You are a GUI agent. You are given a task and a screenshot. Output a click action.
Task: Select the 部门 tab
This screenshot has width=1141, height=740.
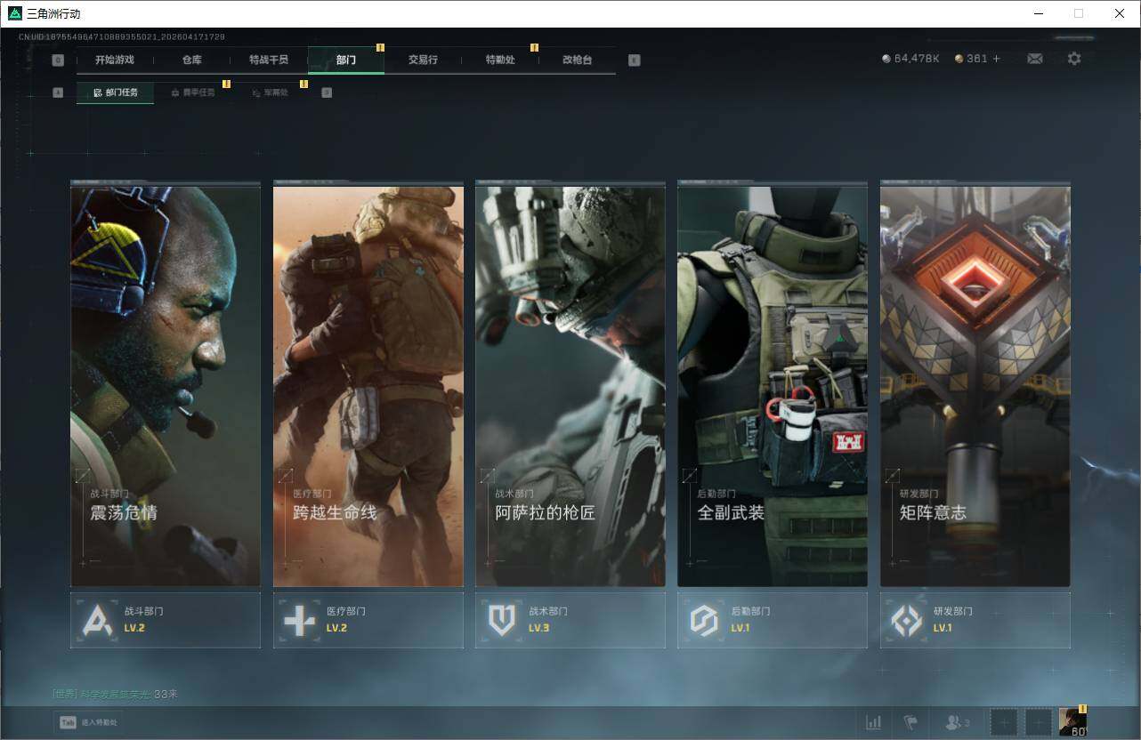tap(346, 60)
